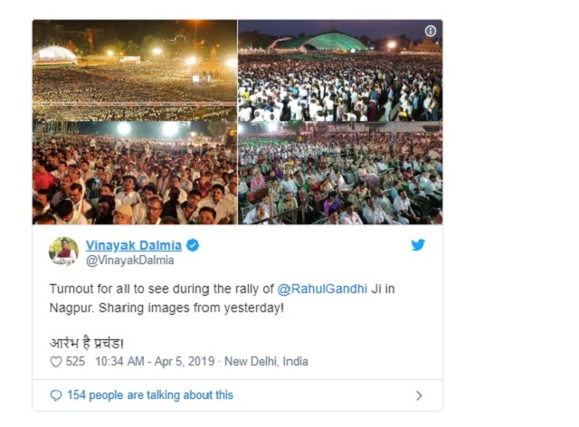Viewport: 579px width, 427px height.
Task: Click the New Delhi, India location text
Action: pyautogui.click(x=266, y=361)
